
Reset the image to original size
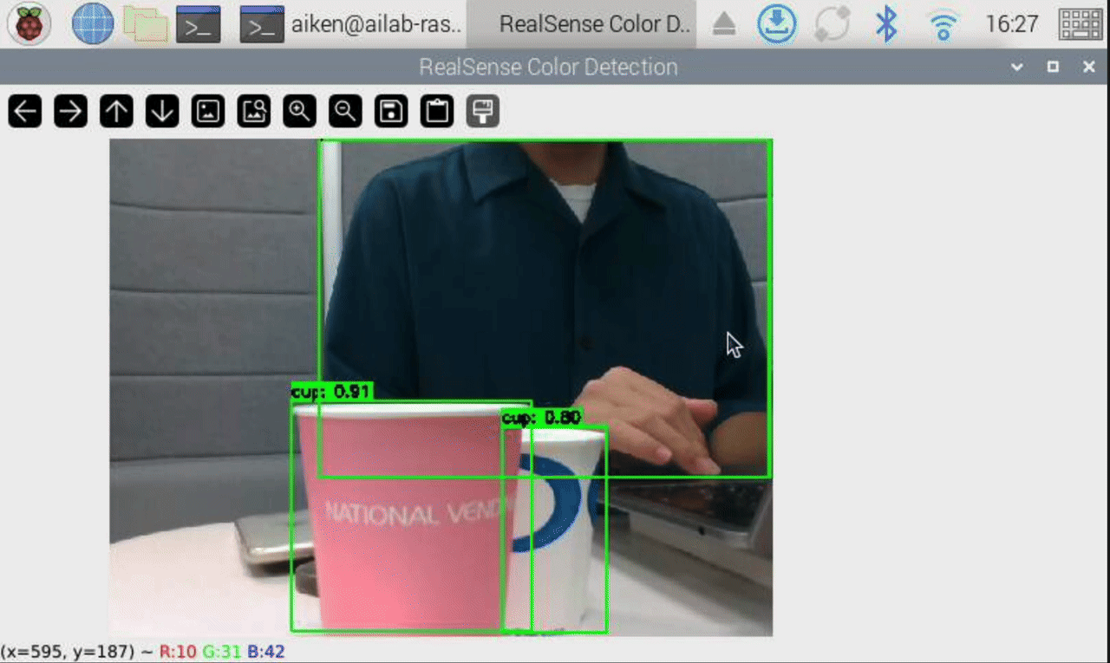[x=208, y=111]
